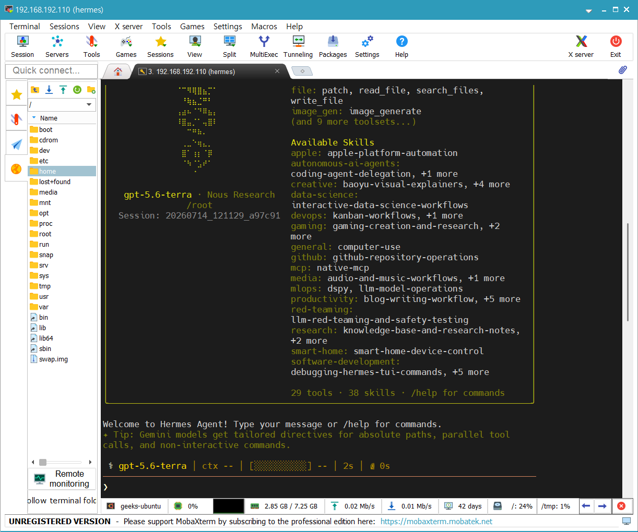
Task: Go to parent directory in SFTP panel
Action: click(35, 90)
